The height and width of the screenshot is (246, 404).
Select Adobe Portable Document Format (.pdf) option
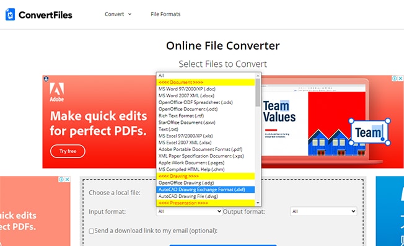pos(206,149)
